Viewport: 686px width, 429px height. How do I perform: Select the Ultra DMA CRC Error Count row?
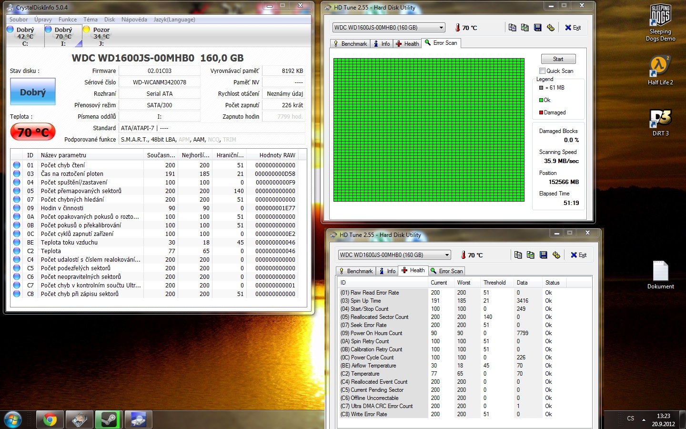[464, 406]
